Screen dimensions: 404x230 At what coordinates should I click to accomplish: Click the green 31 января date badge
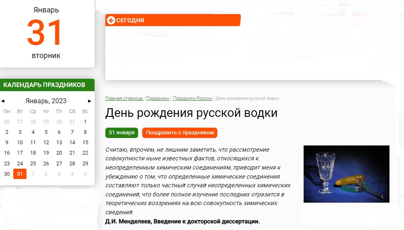122,133
